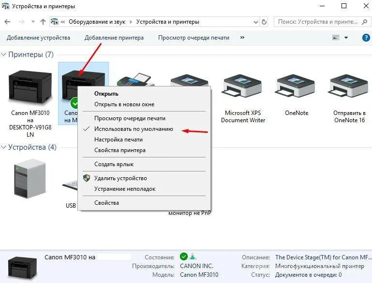372x283 pixels.
Task: Select the desktop computer tower device icon
Action: (x=30, y=179)
